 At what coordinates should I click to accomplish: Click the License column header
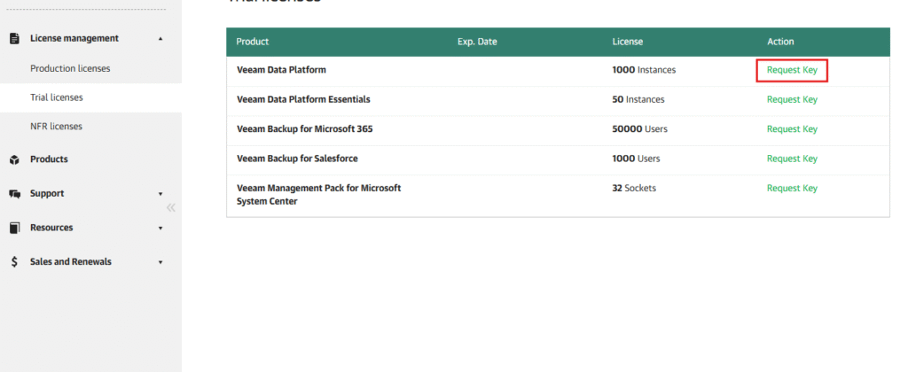tap(627, 42)
